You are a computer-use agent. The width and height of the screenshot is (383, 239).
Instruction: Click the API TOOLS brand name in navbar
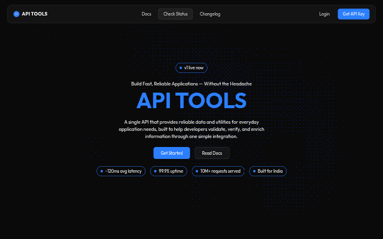tap(35, 14)
